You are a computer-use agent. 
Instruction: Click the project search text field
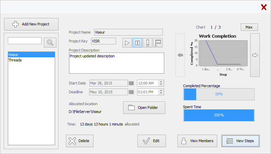tap(24, 41)
